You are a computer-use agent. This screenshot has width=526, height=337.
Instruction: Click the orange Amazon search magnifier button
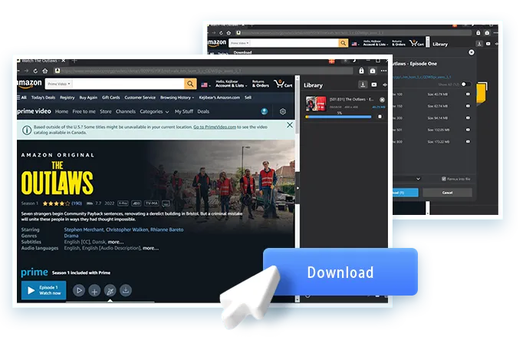click(190, 84)
